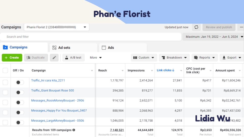The height and width of the screenshot is (137, 244).
Task: Open the Reports dropdown
Action: tap(205, 58)
